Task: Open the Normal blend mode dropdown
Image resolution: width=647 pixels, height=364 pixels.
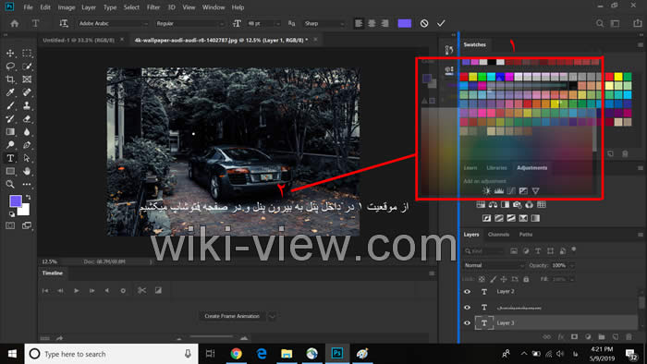Action: (x=494, y=265)
